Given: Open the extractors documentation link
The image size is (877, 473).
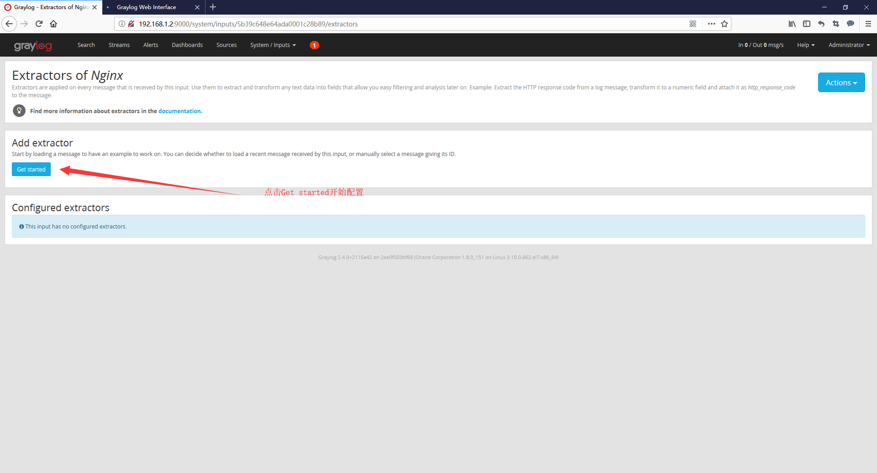Looking at the screenshot, I should click(180, 111).
